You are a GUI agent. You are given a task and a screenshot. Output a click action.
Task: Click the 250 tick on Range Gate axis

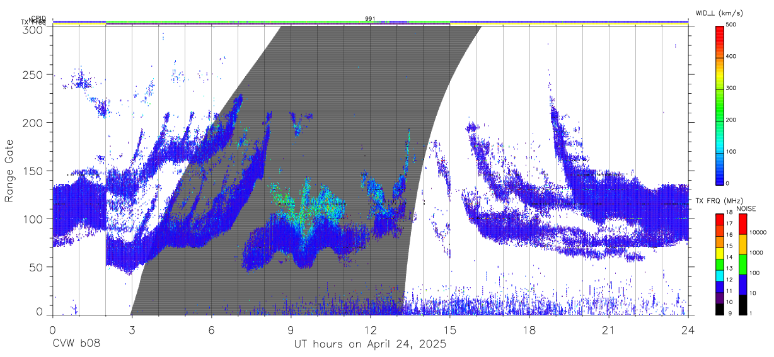33,74
